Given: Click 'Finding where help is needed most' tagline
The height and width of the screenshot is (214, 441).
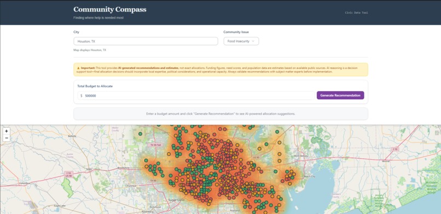Looking at the screenshot, I should click(98, 17).
